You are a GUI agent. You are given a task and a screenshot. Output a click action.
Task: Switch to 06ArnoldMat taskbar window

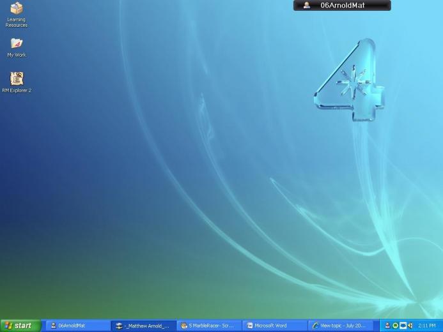click(x=78, y=326)
